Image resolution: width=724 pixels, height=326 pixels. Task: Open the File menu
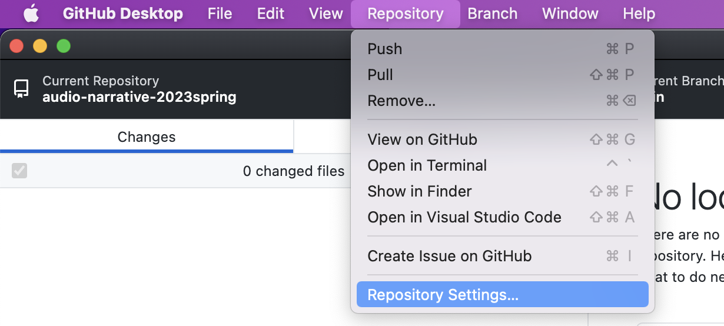pyautogui.click(x=220, y=14)
